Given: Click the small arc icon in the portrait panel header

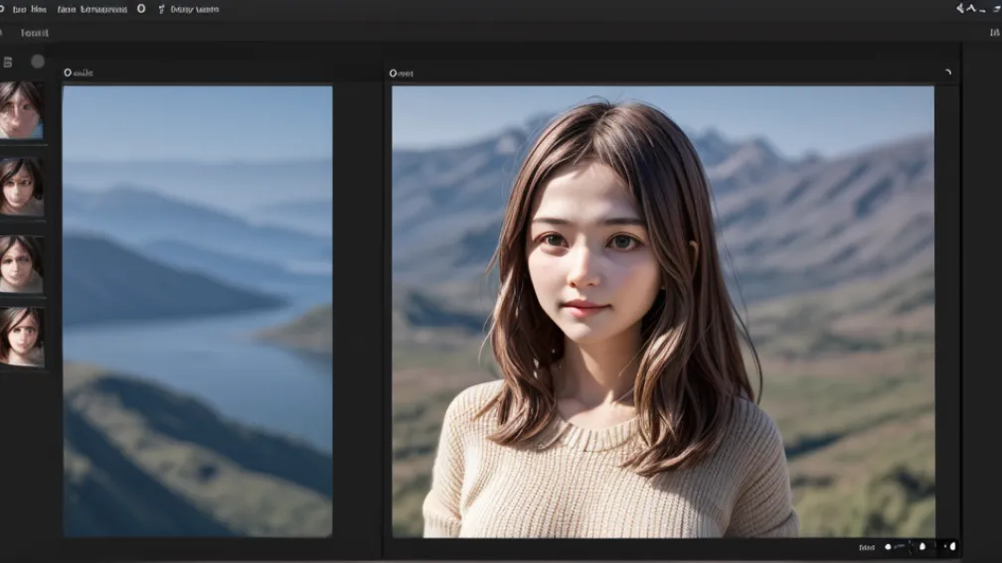Looking at the screenshot, I should [x=947, y=72].
